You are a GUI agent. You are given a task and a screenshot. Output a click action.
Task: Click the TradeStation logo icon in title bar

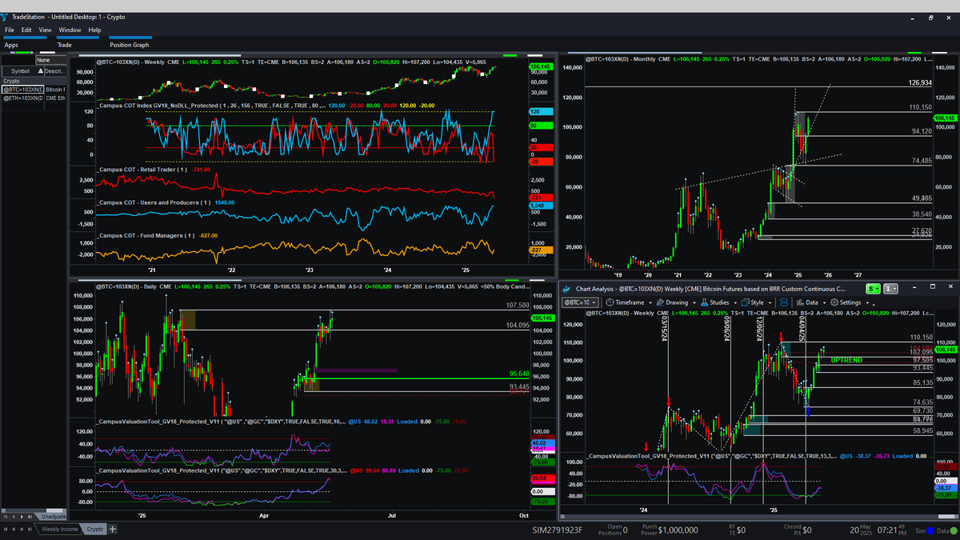point(5,16)
